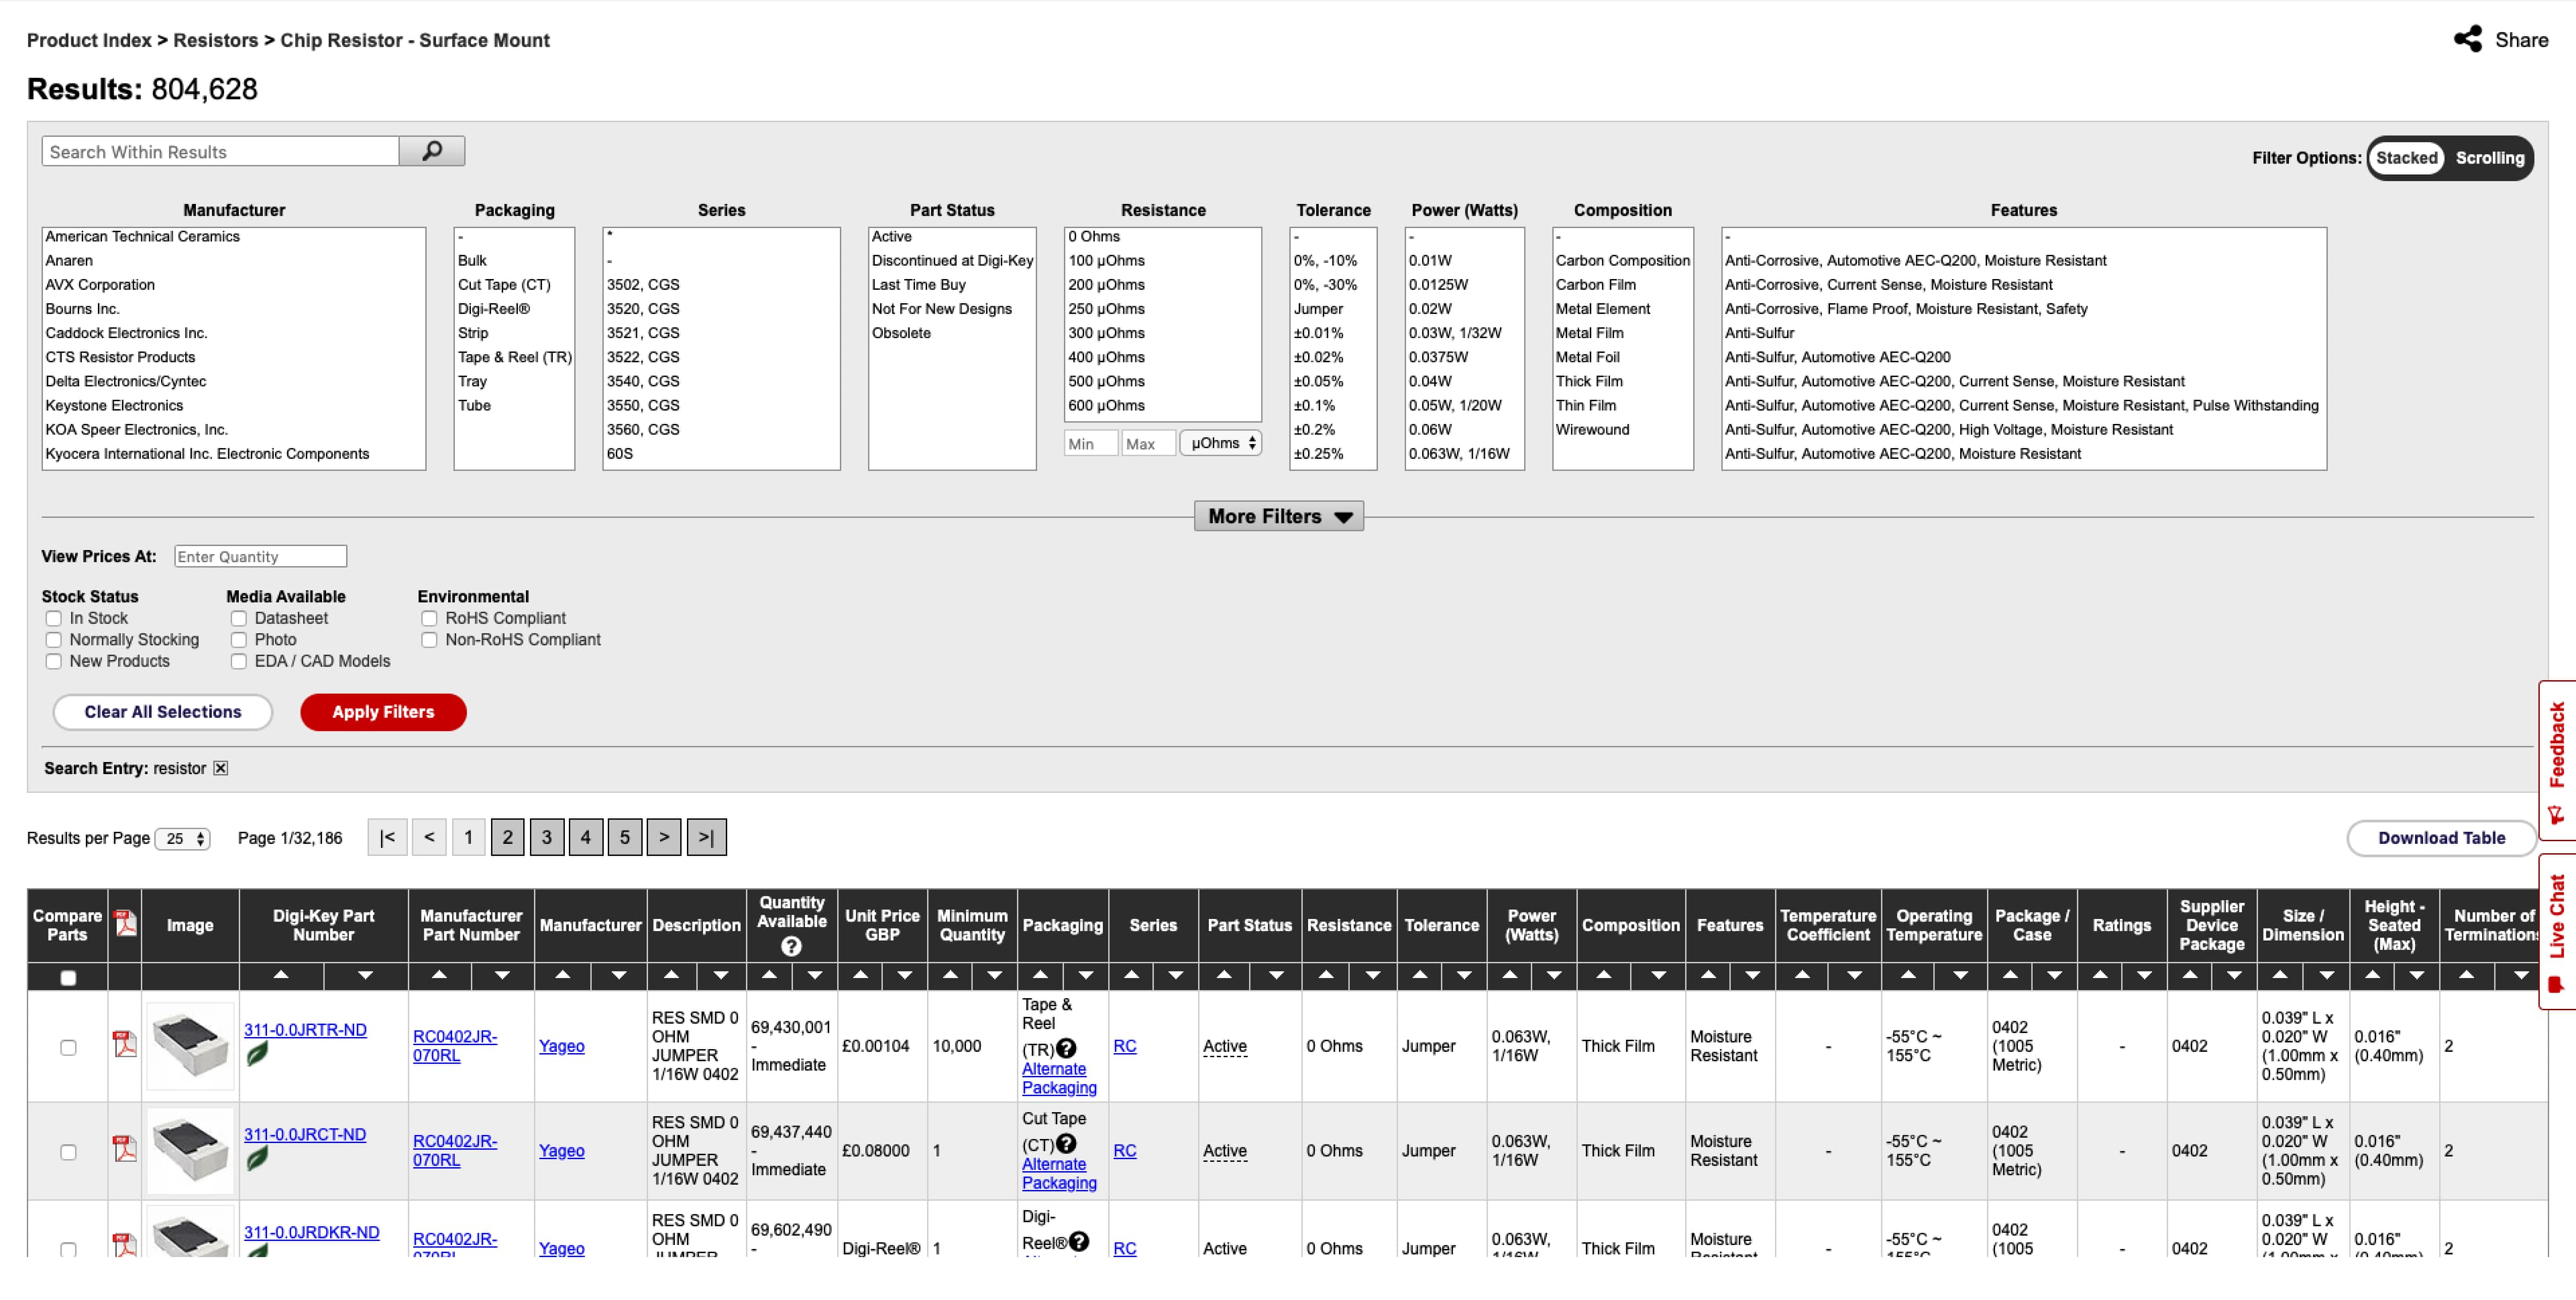
Task: Tick the Datasheet media checkbox
Action: (239, 618)
